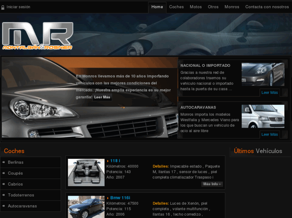
Task: Click the MR Montalbán & Rosner logo
Action: [x=37, y=36]
